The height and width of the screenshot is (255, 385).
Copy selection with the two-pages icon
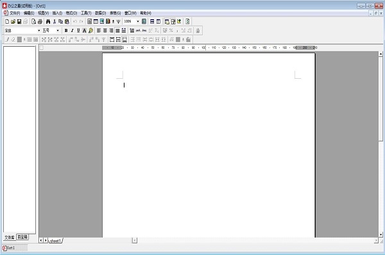[60, 22]
